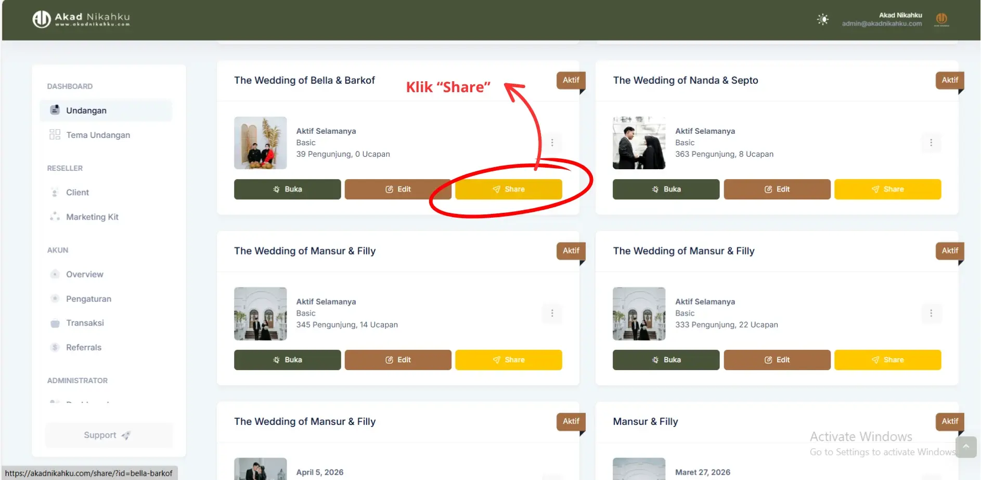This screenshot has width=981, height=480.
Task: Click the Mansur & Filly card thumbnail
Action: (260, 313)
